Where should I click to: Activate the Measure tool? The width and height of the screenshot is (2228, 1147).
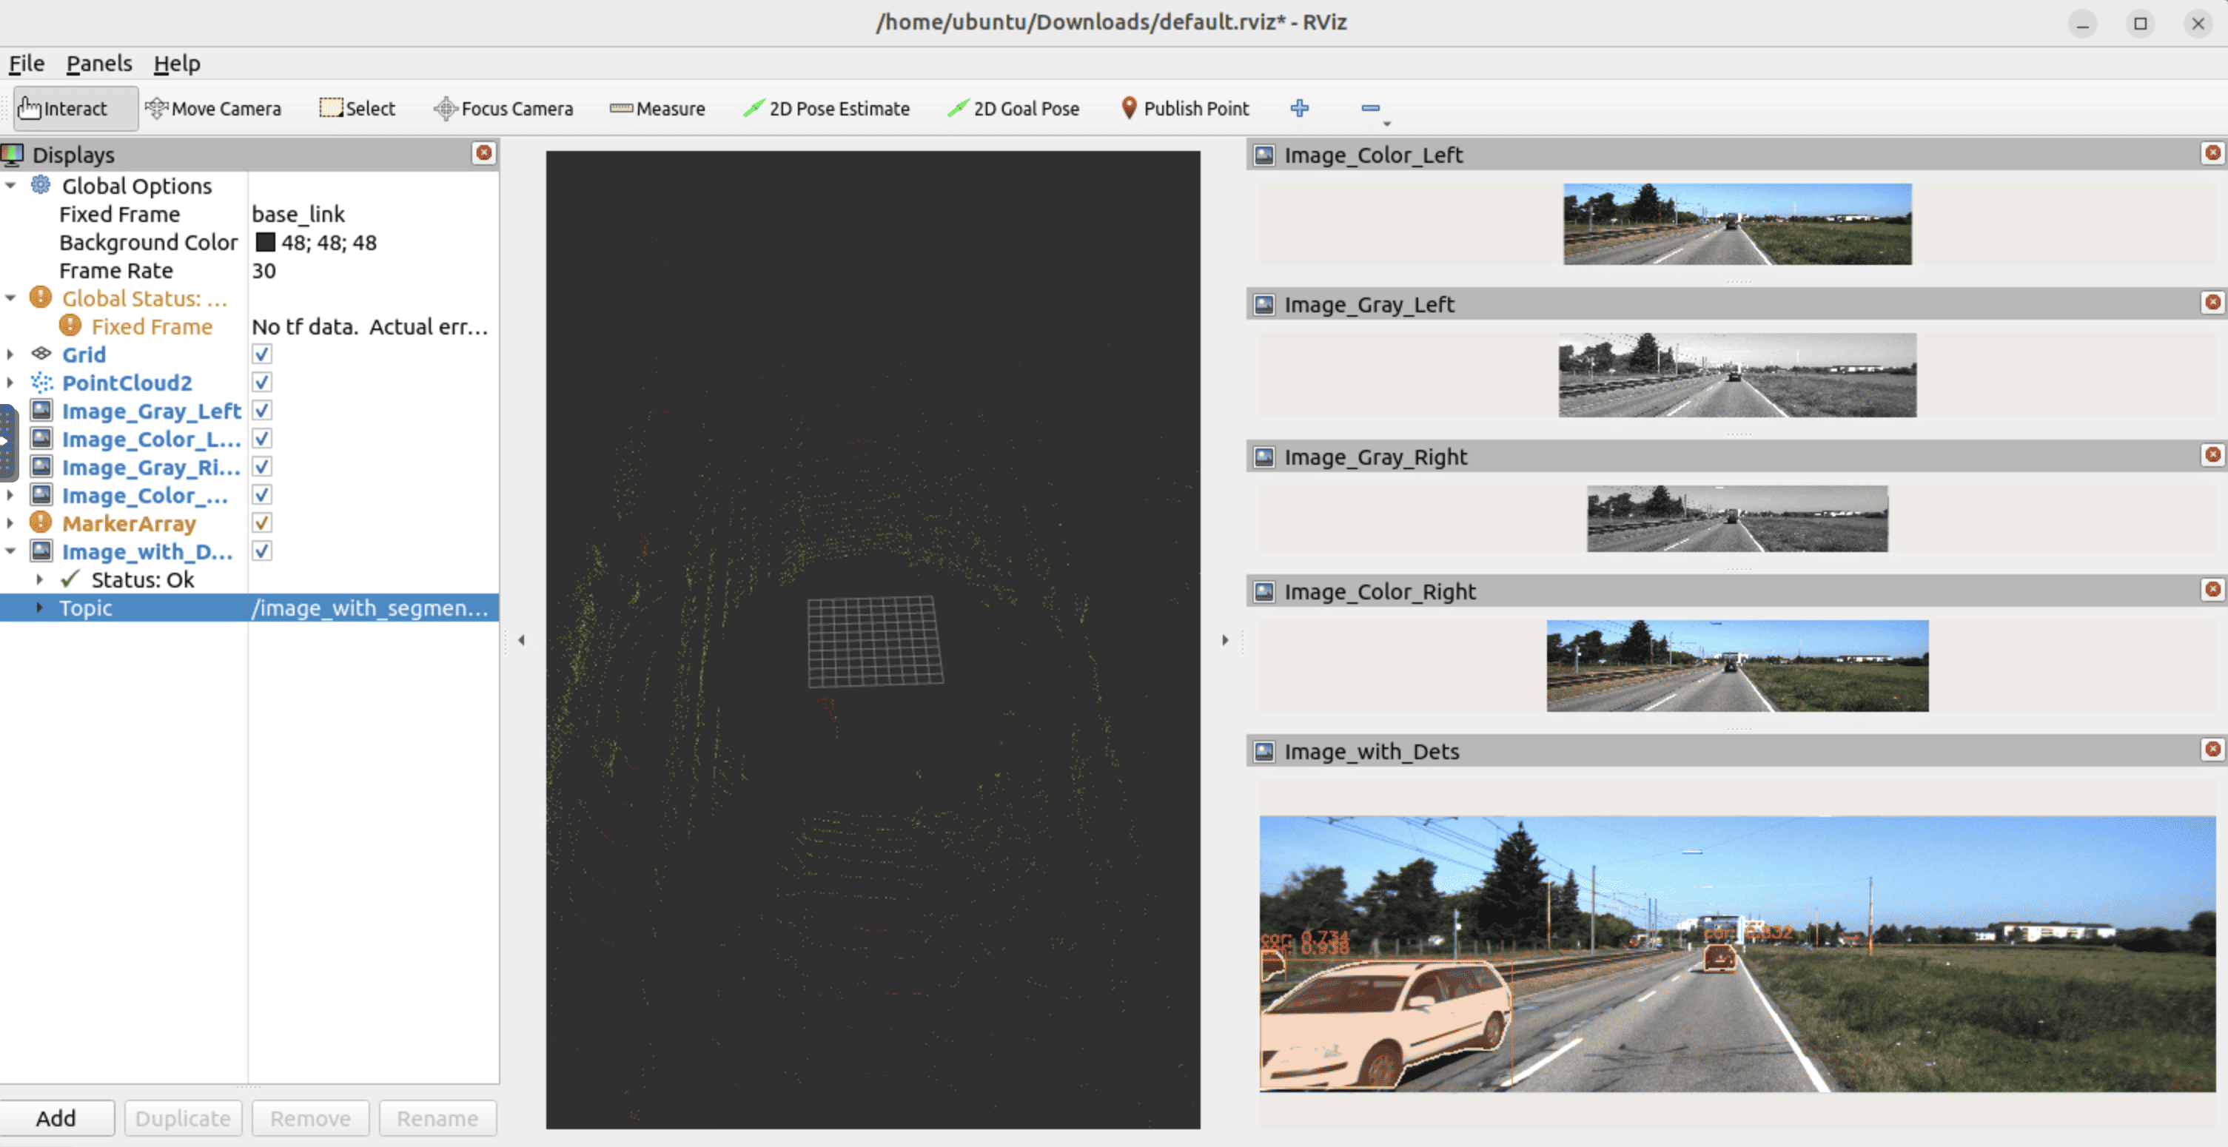pyautogui.click(x=657, y=109)
